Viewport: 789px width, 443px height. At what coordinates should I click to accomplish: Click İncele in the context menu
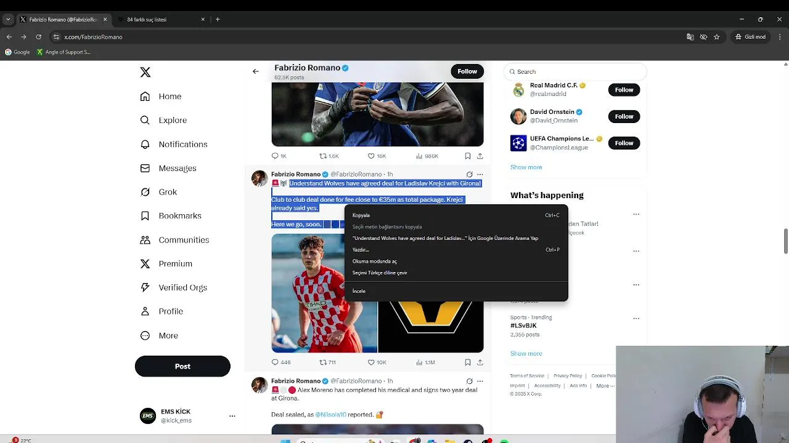click(x=456, y=291)
